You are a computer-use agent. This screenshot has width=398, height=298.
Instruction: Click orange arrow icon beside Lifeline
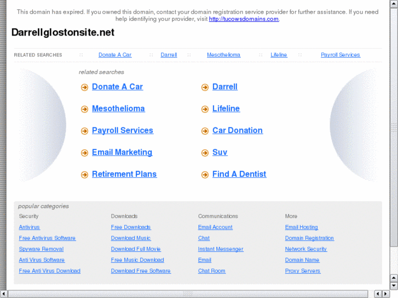[x=205, y=109]
